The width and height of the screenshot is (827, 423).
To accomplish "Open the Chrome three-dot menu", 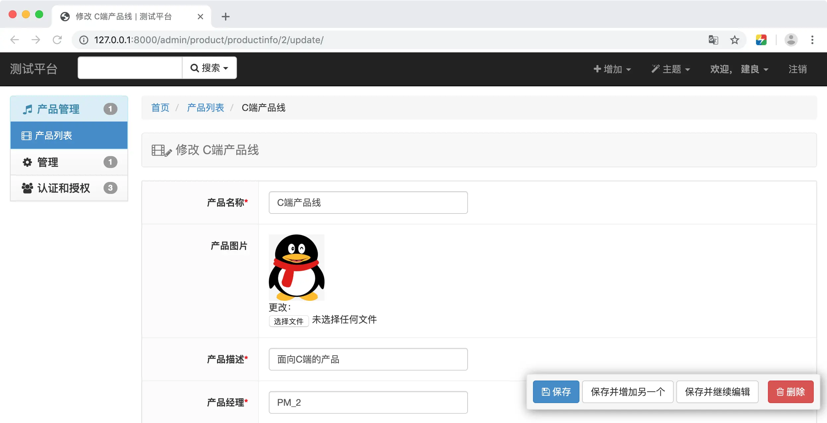I will pyautogui.click(x=812, y=40).
